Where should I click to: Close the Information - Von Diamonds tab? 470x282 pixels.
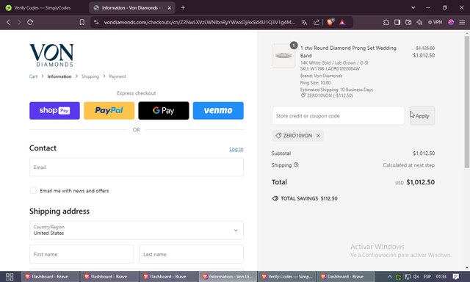click(170, 8)
